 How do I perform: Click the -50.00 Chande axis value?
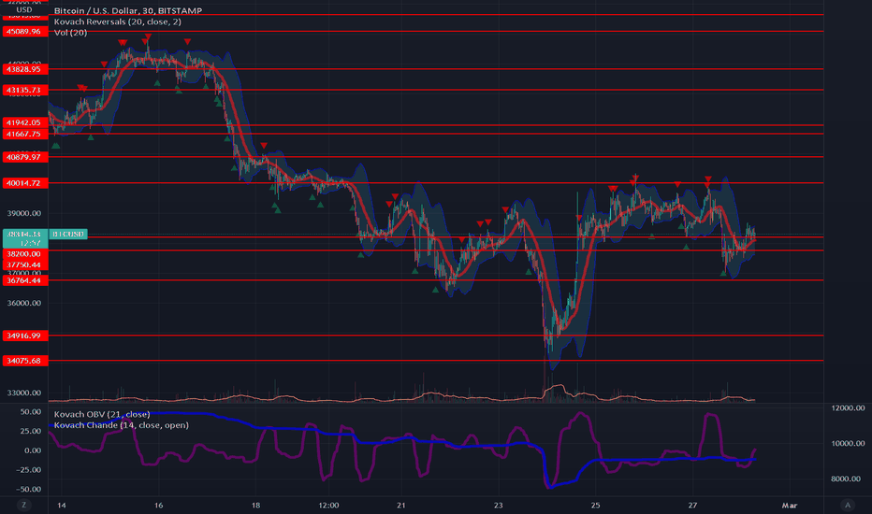[28, 489]
